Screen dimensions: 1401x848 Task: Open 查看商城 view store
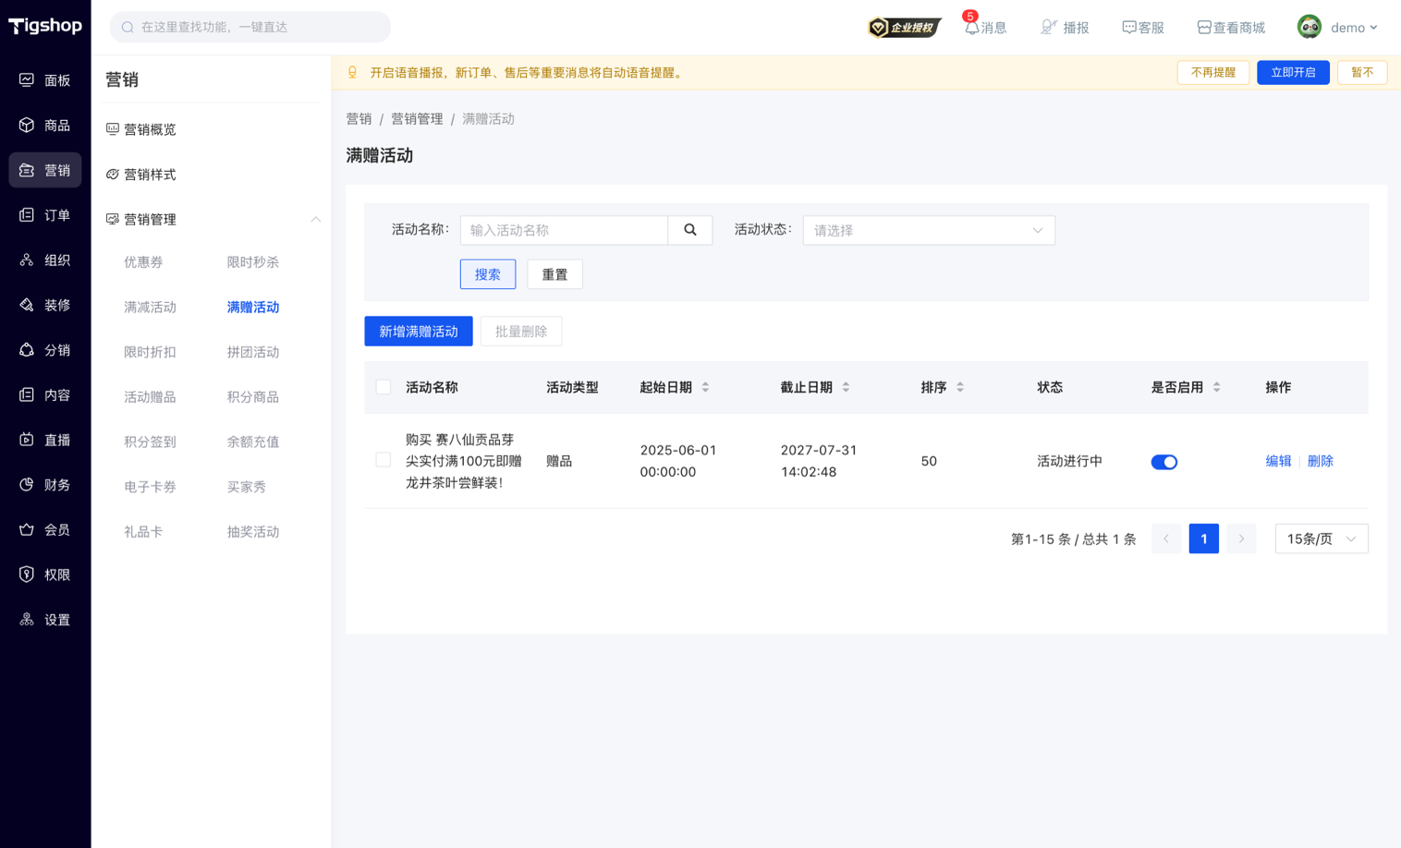point(1231,28)
